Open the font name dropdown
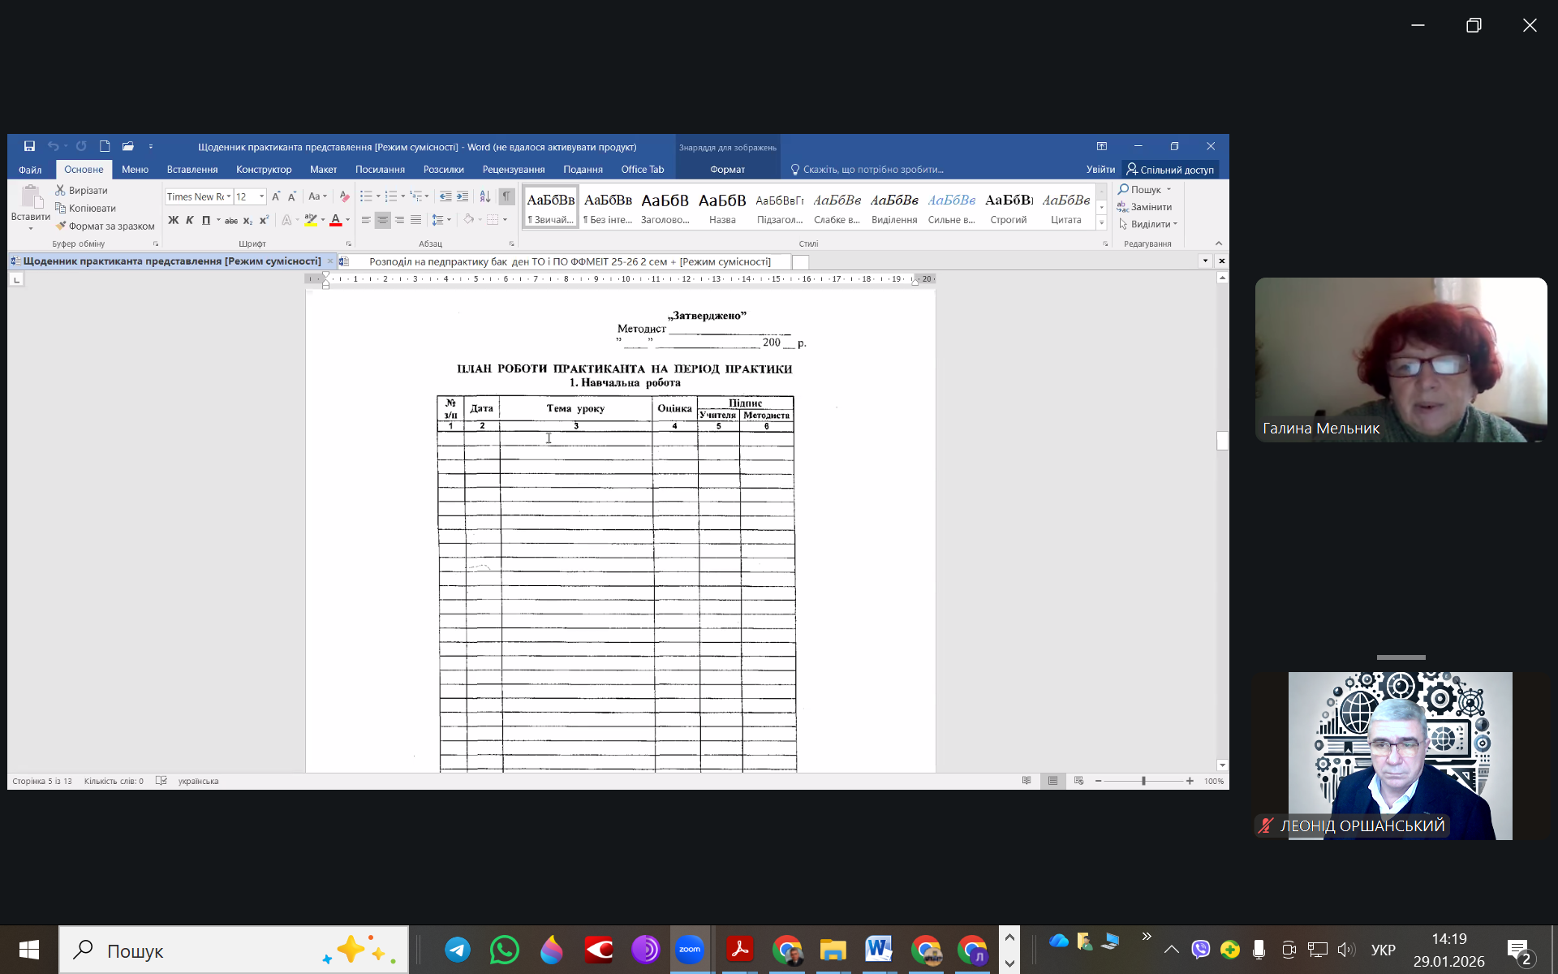This screenshot has width=1558, height=974. 229,196
